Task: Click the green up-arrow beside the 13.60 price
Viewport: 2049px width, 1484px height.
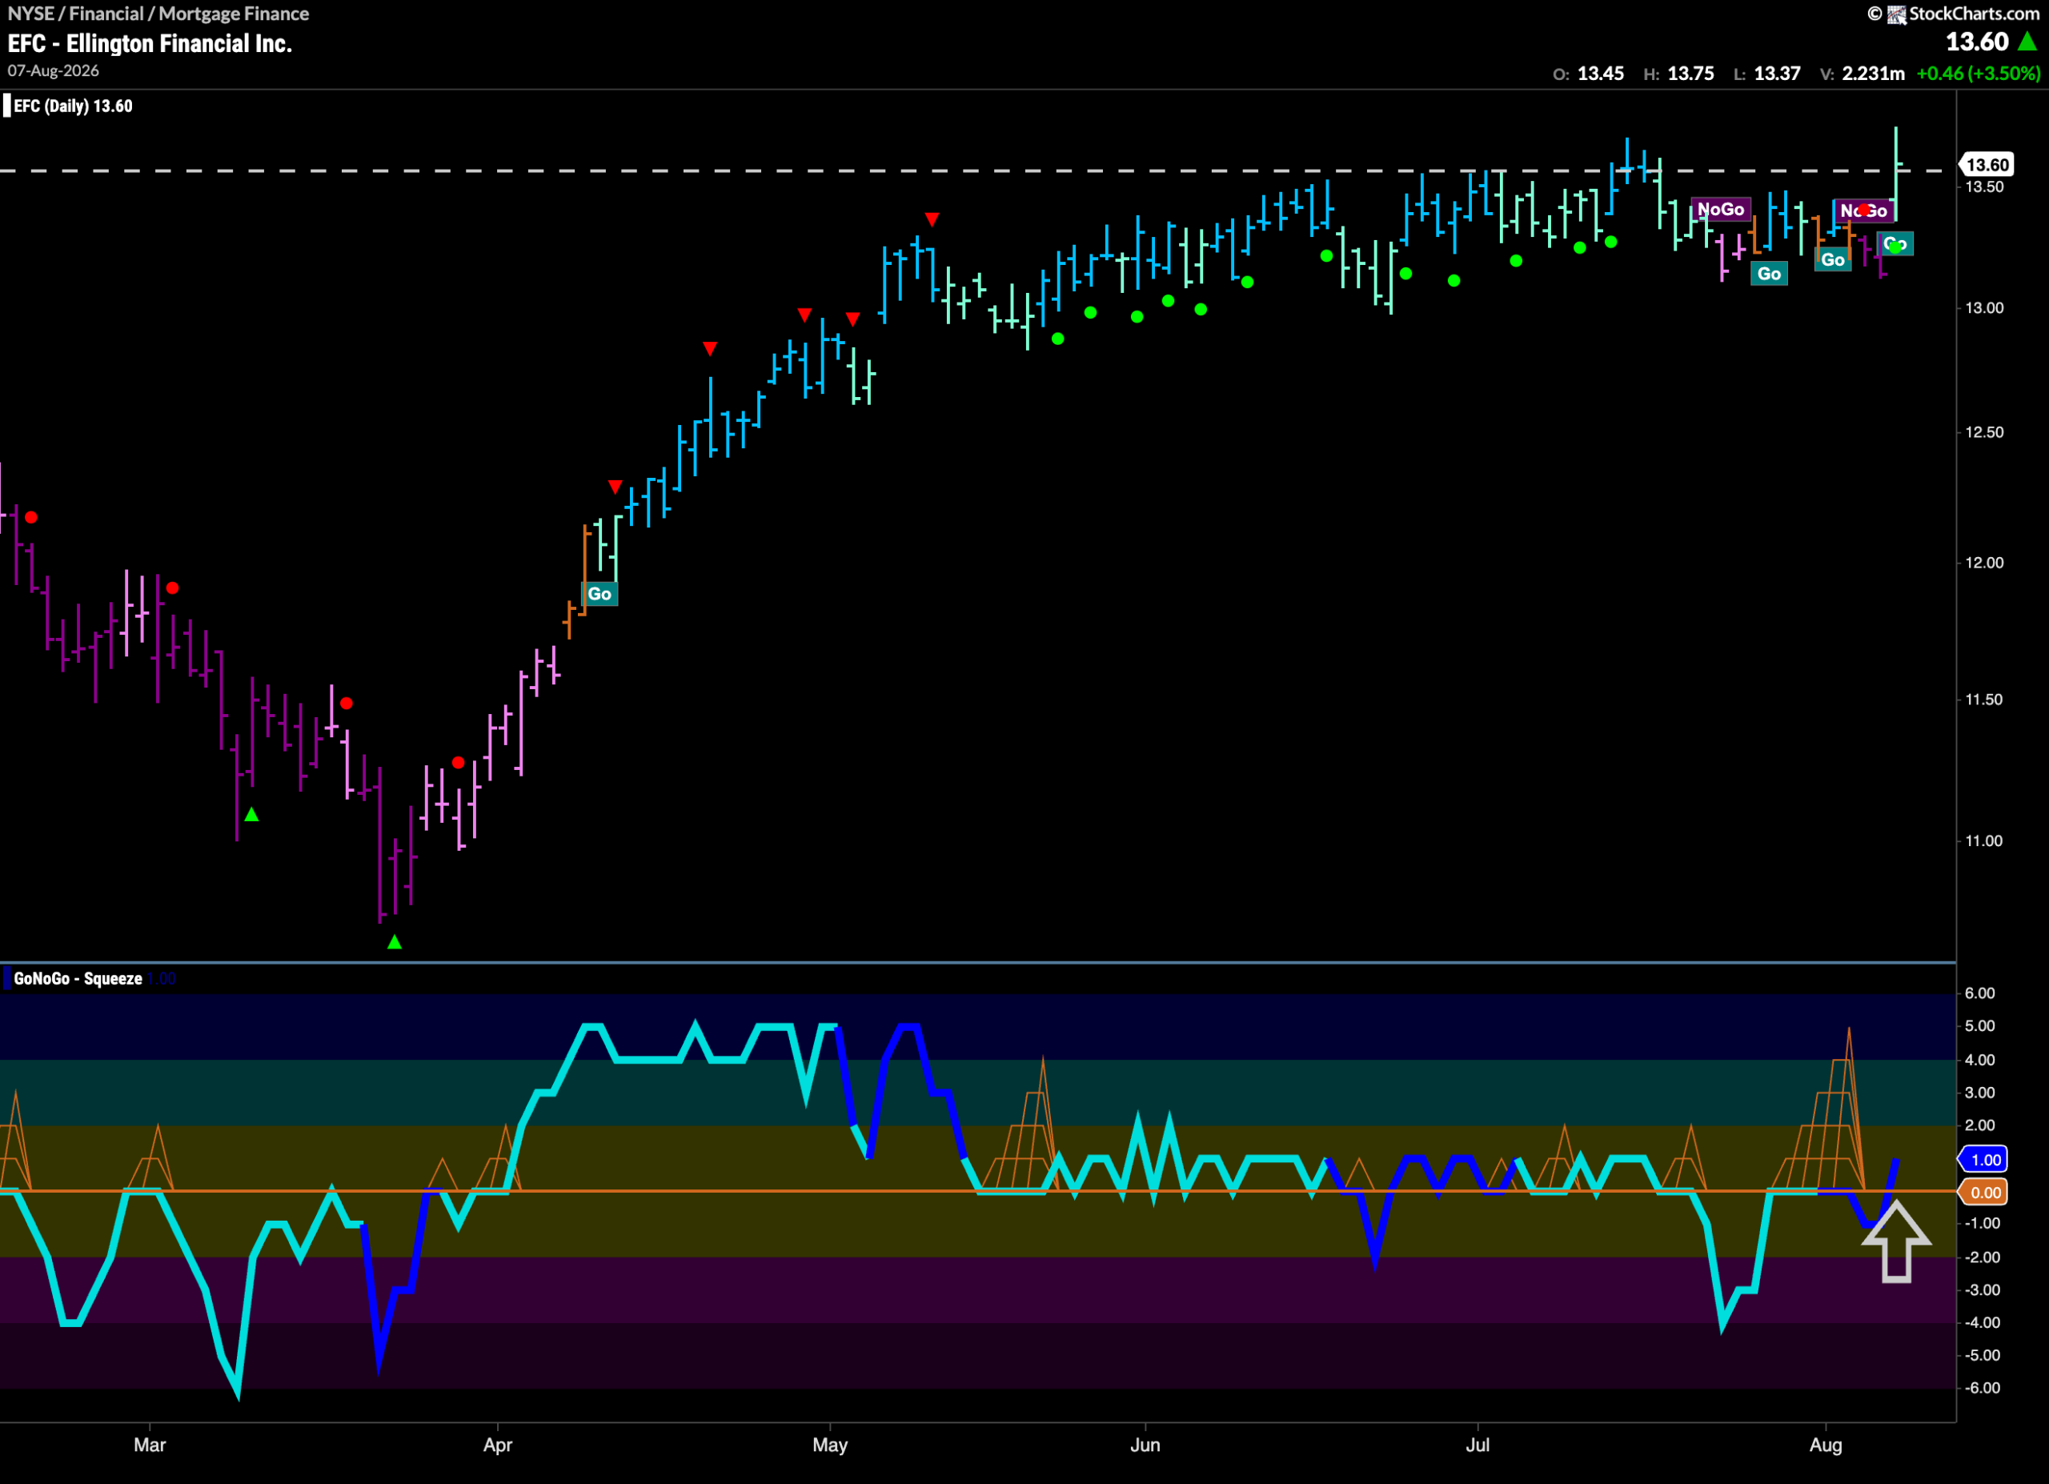Action: click(2027, 42)
